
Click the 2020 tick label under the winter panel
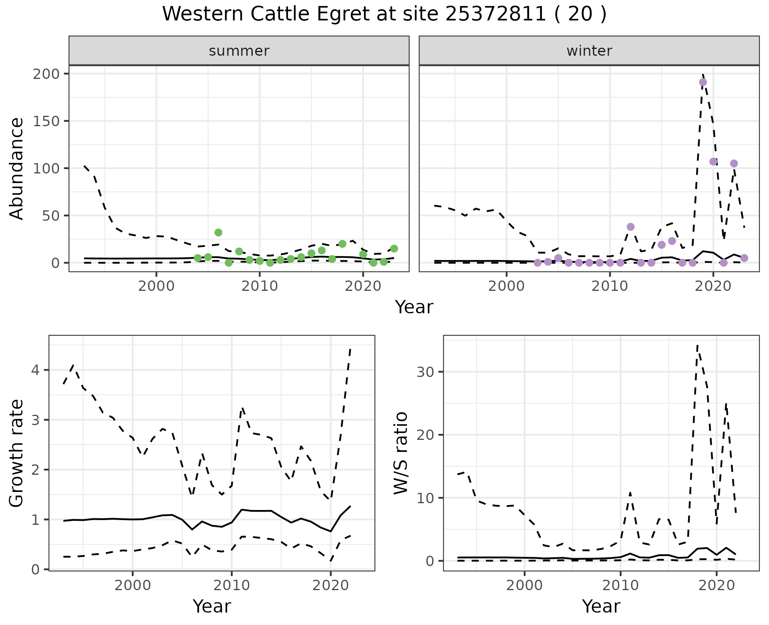[x=713, y=286]
